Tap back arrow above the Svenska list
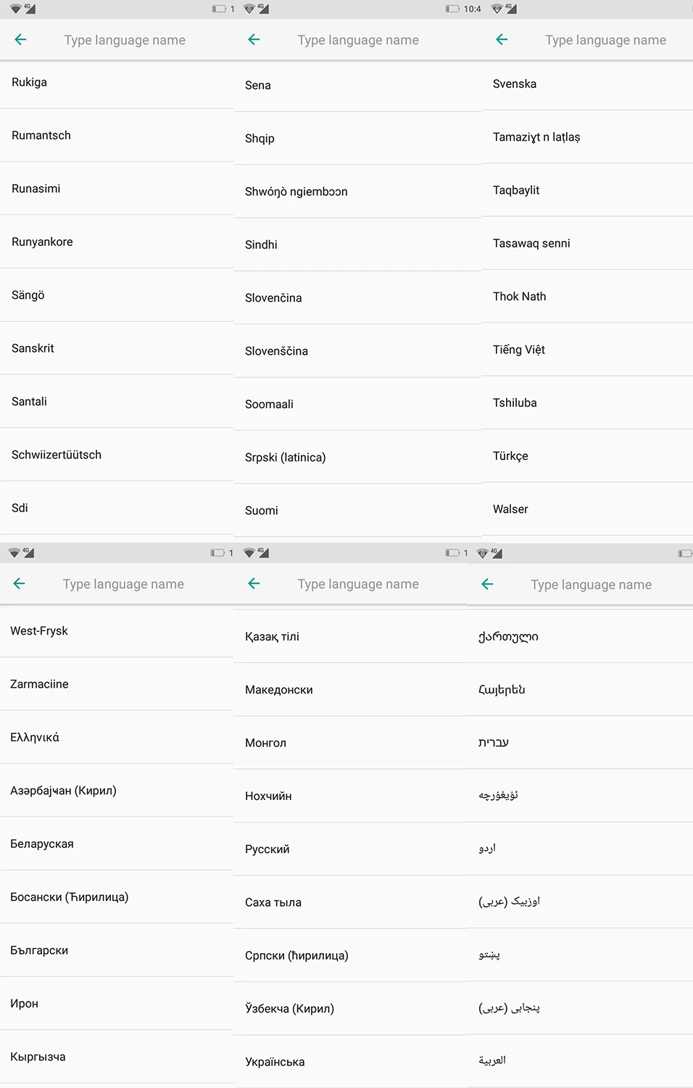693x1088 pixels. pyautogui.click(x=502, y=40)
